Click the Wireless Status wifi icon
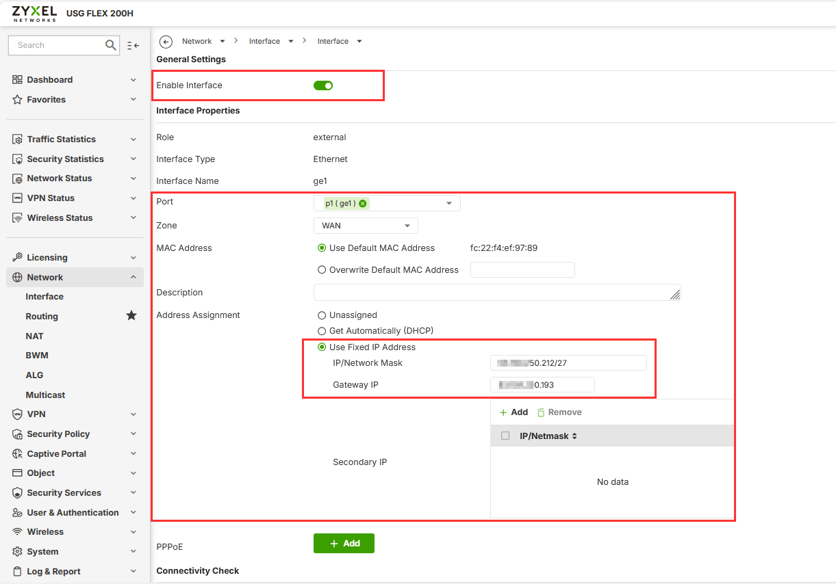Screen dimensions: 836x584 click(x=18, y=218)
